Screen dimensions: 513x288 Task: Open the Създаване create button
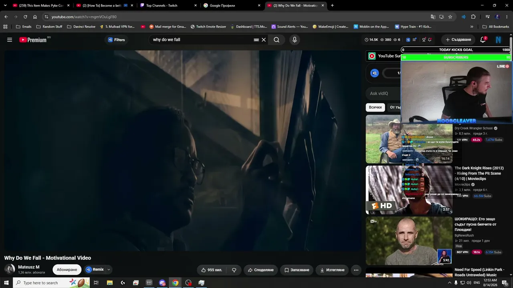pos(458,40)
